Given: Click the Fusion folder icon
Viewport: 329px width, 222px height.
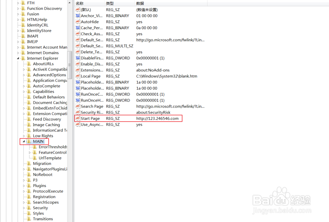Looking at the screenshot, I should [x=23, y=14].
